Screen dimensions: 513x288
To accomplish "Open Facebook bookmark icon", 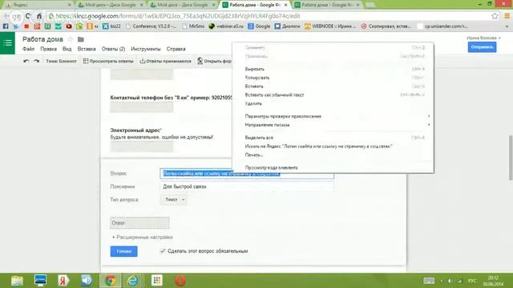I will (6, 26).
